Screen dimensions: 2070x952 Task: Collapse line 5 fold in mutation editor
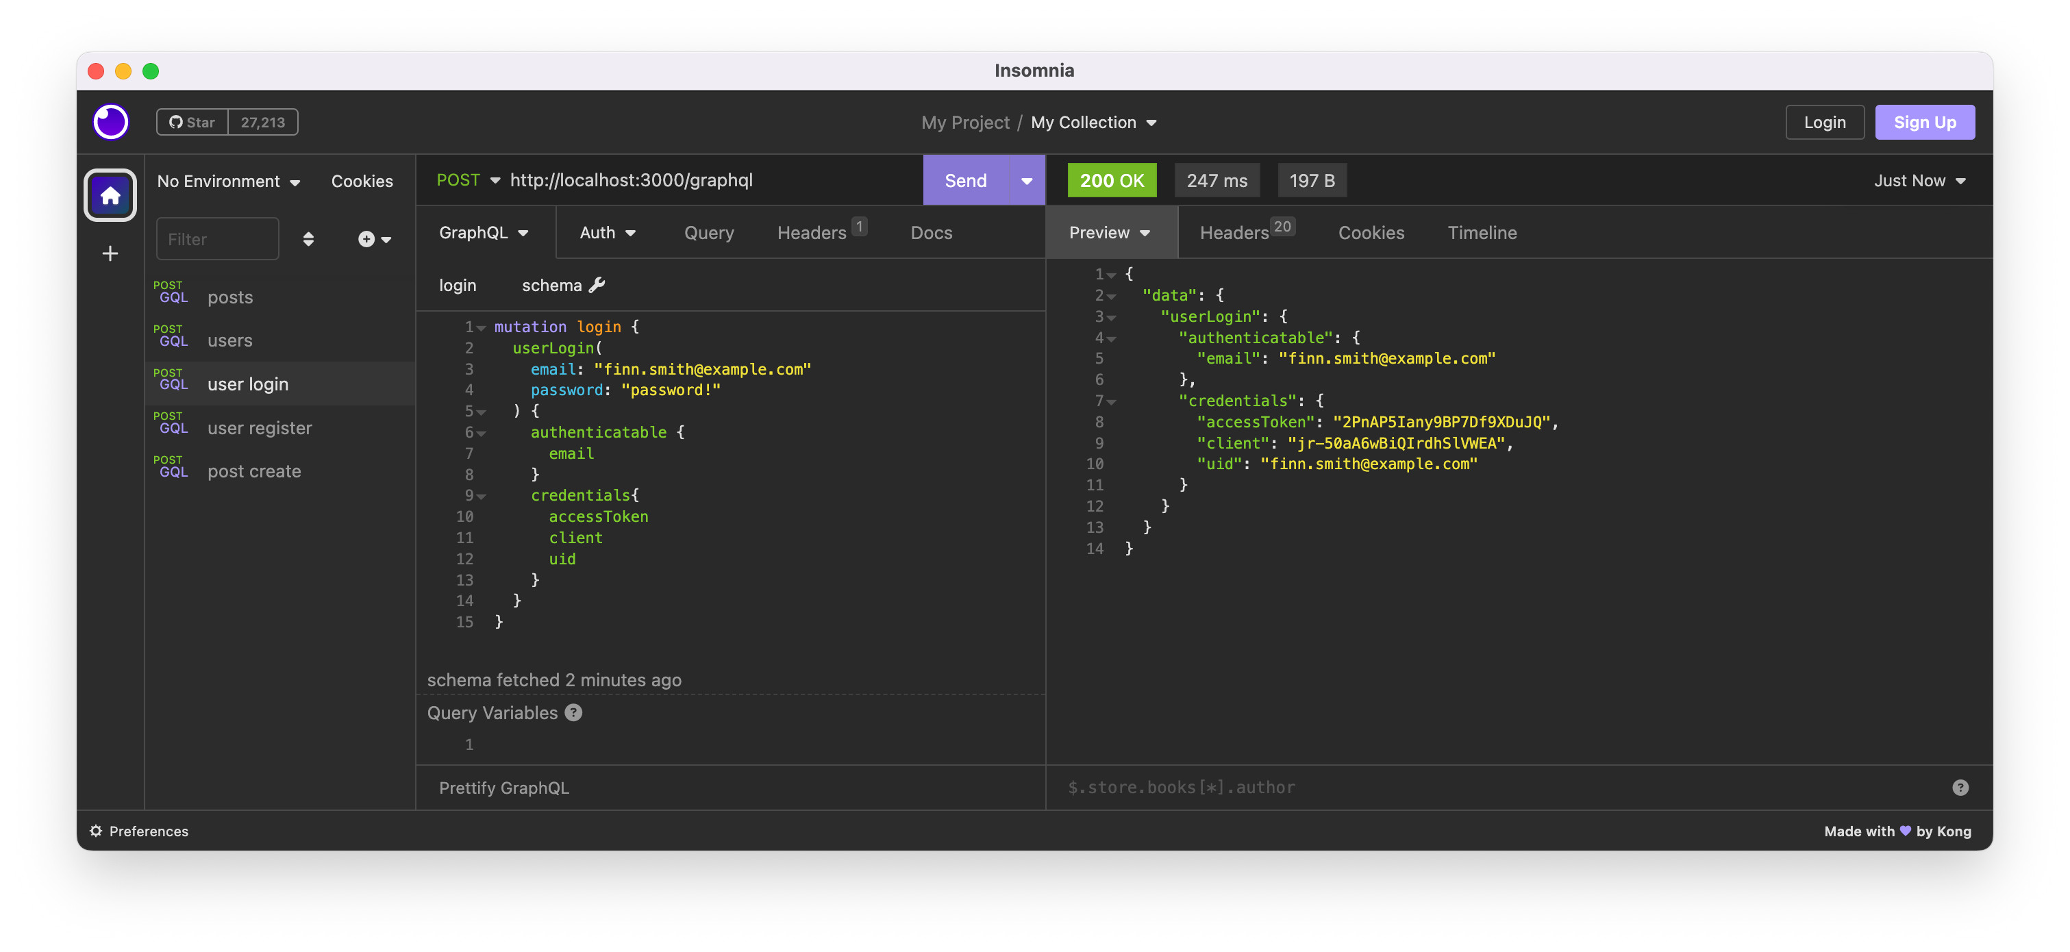coord(482,412)
